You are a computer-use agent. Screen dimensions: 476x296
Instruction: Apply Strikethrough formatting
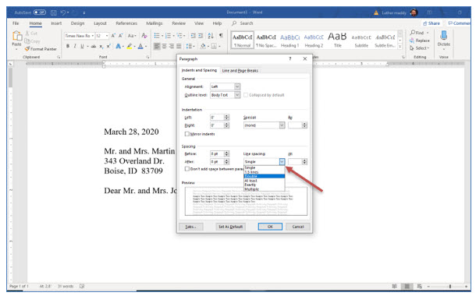[x=94, y=46]
